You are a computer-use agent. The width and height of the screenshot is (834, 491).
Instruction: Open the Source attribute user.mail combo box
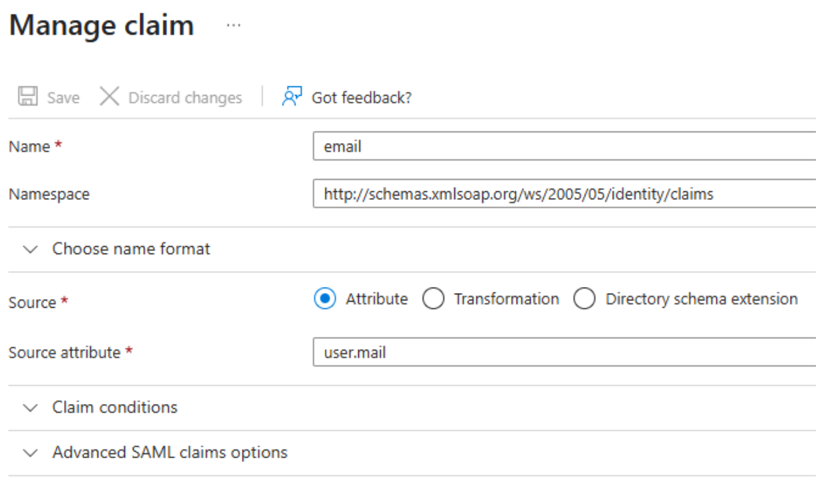565,352
